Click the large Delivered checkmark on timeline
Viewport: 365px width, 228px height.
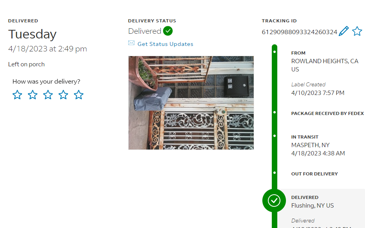[274, 201]
